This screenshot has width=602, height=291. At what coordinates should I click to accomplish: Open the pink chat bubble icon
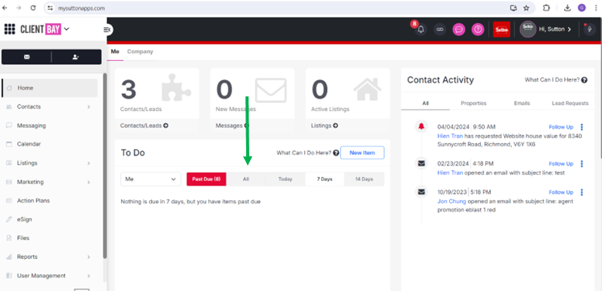coord(458,29)
